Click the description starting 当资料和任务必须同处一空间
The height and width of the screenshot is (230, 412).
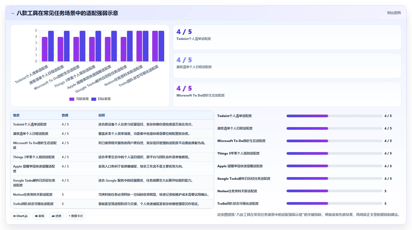point(154,195)
